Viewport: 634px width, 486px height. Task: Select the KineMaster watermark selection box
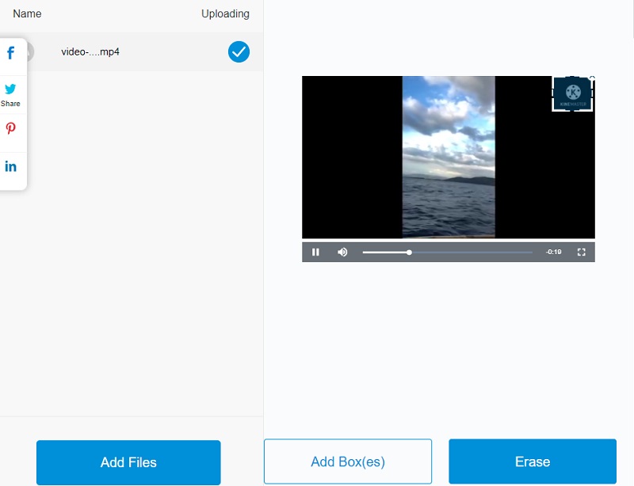pos(572,93)
